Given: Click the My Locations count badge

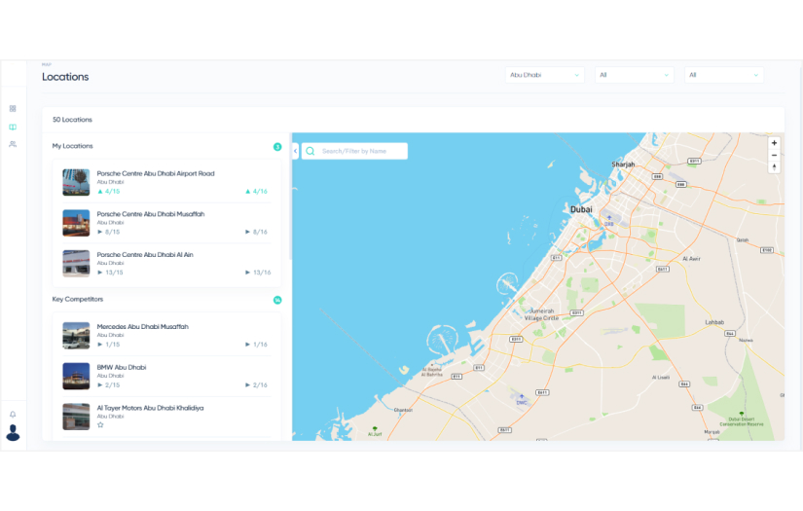Looking at the screenshot, I should click(277, 147).
